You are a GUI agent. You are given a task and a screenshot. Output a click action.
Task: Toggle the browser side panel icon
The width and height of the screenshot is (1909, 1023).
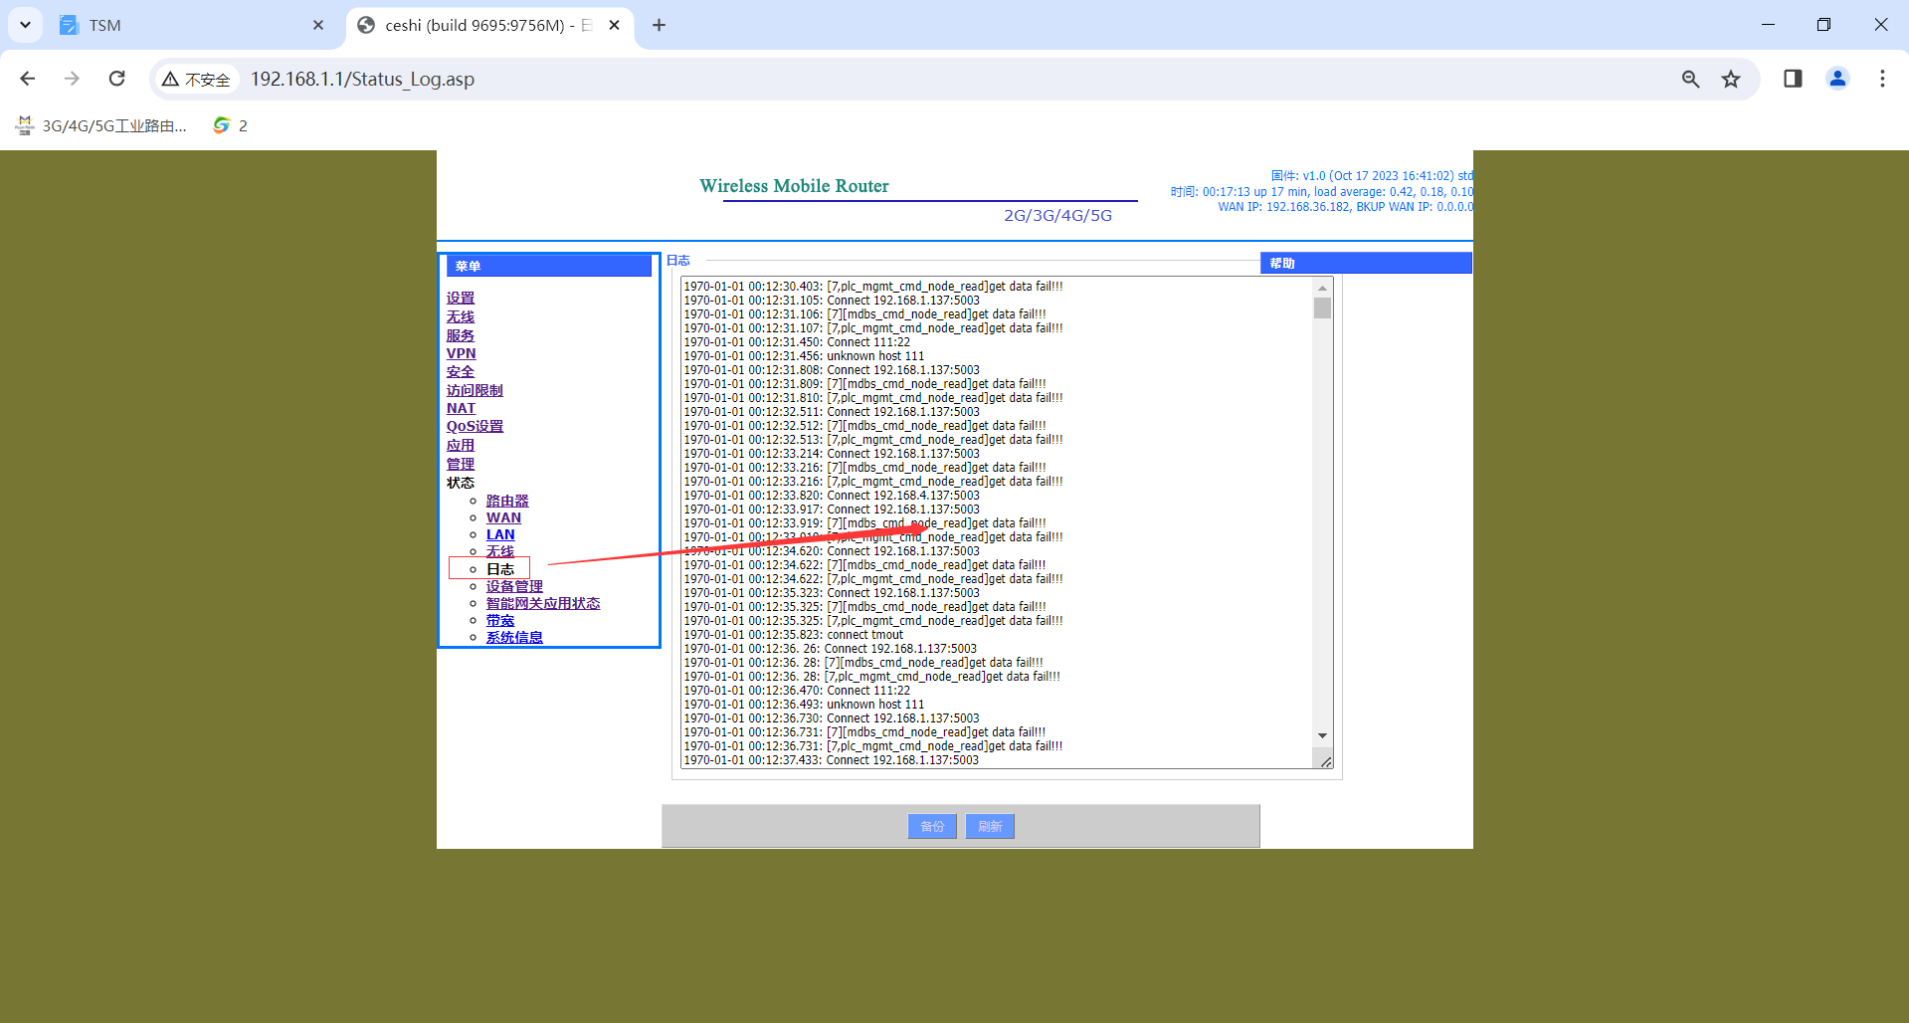pos(1793,79)
